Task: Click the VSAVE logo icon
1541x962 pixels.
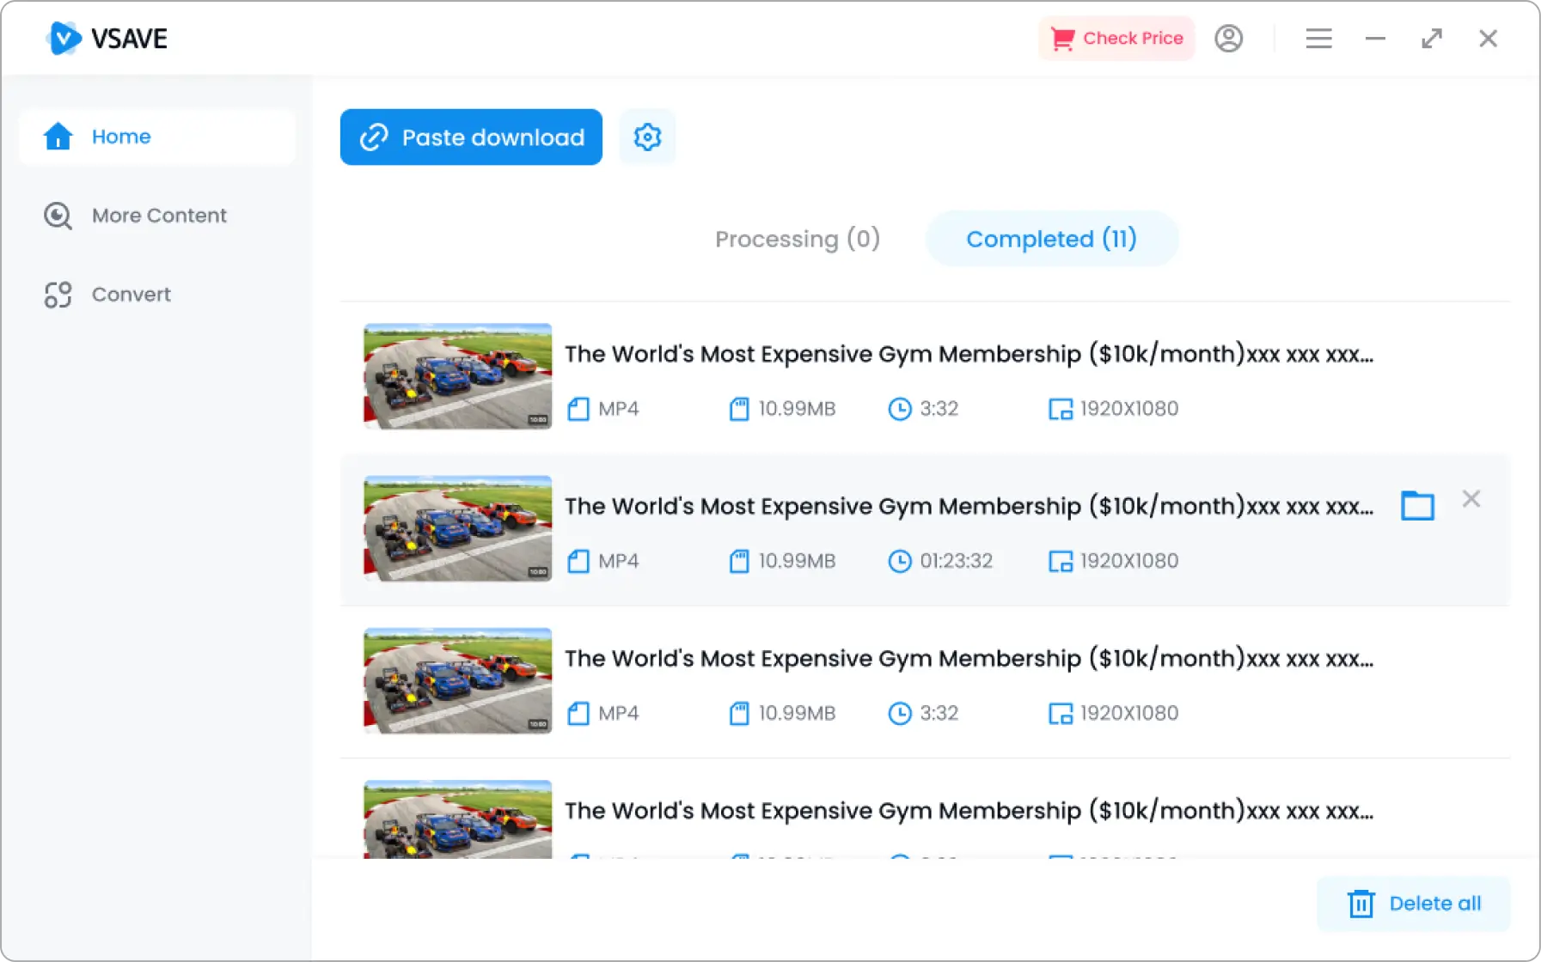Action: (x=64, y=38)
